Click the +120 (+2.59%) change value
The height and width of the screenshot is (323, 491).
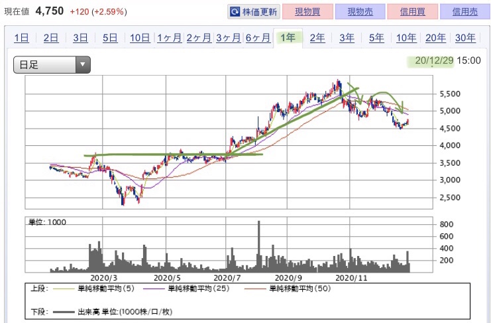pyautogui.click(x=98, y=12)
